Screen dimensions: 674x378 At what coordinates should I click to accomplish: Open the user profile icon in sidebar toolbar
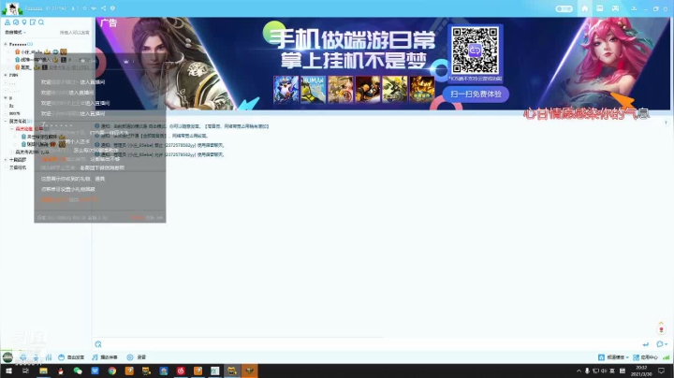7,22
